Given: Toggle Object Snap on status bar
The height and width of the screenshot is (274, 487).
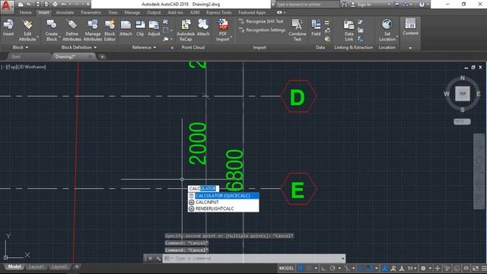Looking at the screenshot, I should pyautogui.click(x=370, y=268).
